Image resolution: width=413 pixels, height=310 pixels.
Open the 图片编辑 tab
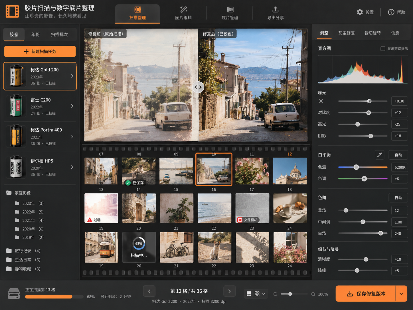[x=183, y=13]
